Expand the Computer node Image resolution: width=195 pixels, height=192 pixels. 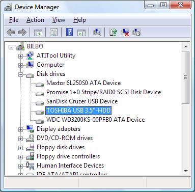(x=20, y=65)
